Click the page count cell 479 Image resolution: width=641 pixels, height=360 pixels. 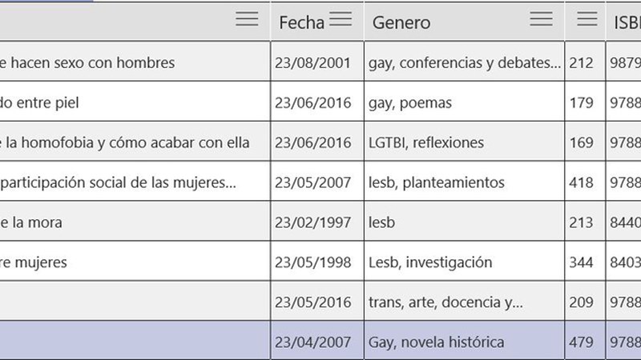581,342
